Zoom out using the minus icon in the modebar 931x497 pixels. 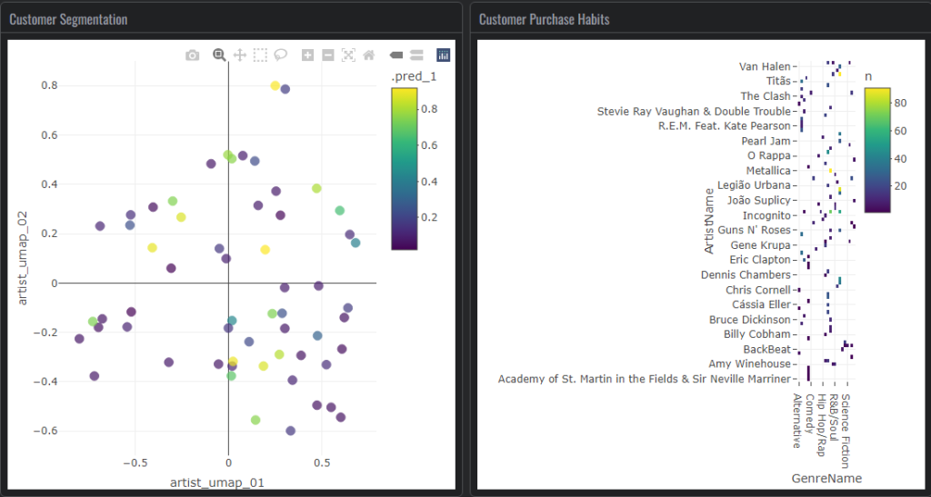(x=327, y=55)
